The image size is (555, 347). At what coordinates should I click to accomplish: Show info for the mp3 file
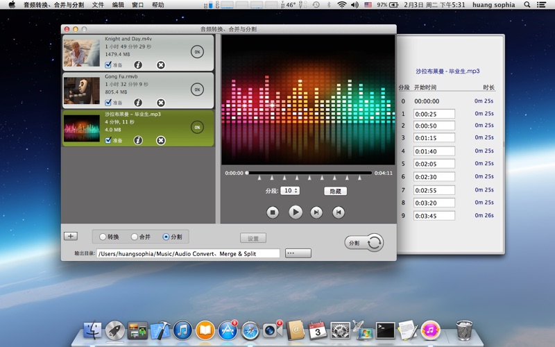point(138,140)
